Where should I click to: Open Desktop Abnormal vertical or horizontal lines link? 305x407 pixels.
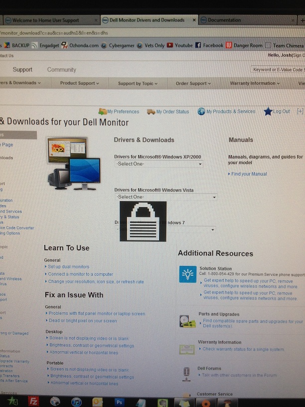click(x=84, y=353)
